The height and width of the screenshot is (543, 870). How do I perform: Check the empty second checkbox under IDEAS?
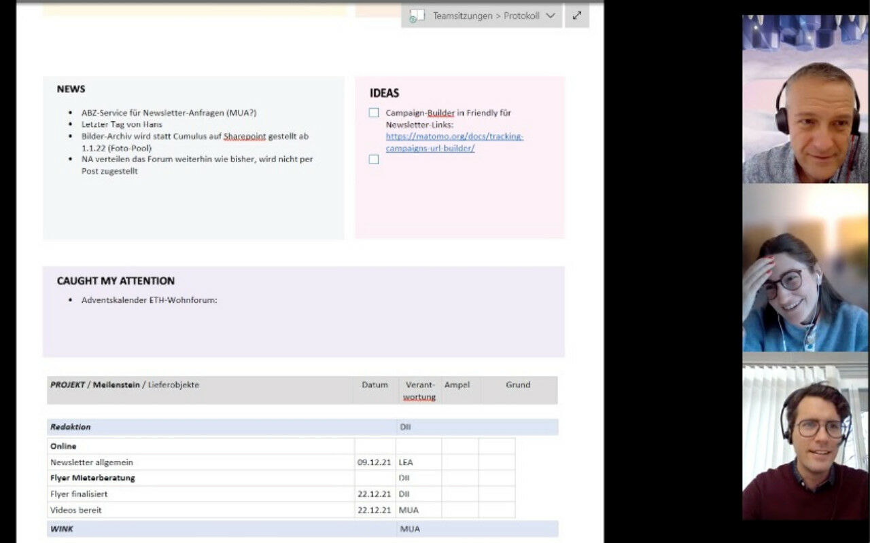(374, 159)
